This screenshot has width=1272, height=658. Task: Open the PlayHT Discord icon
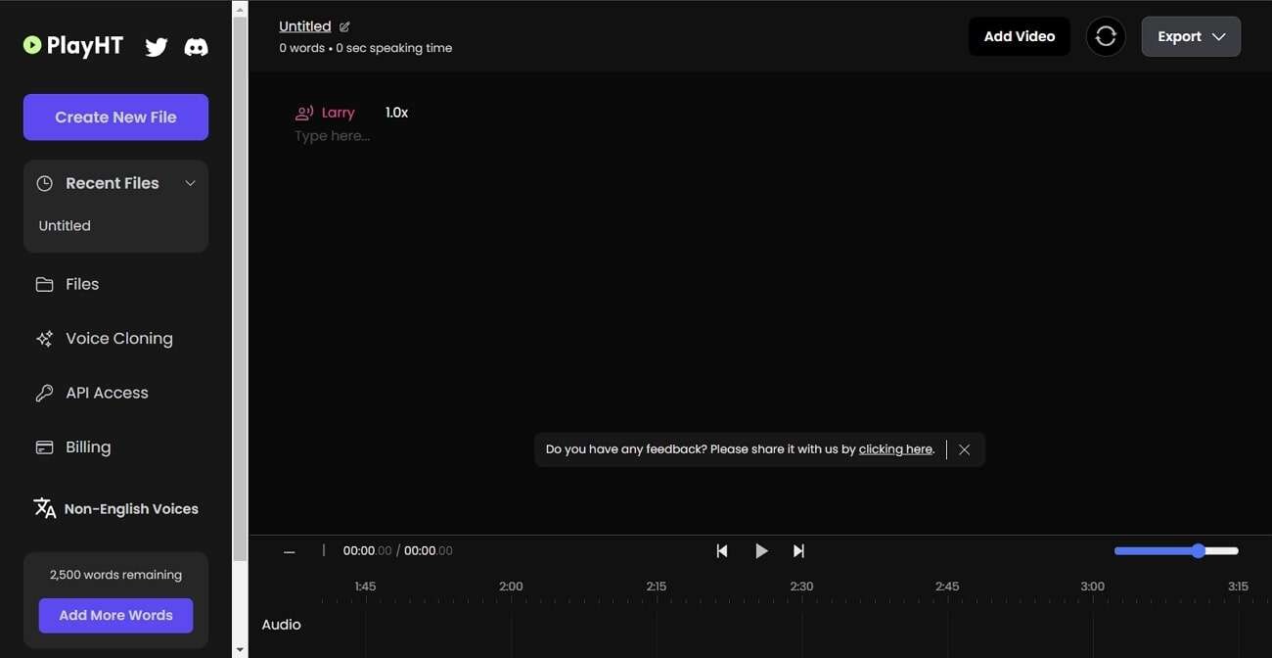pos(197,47)
